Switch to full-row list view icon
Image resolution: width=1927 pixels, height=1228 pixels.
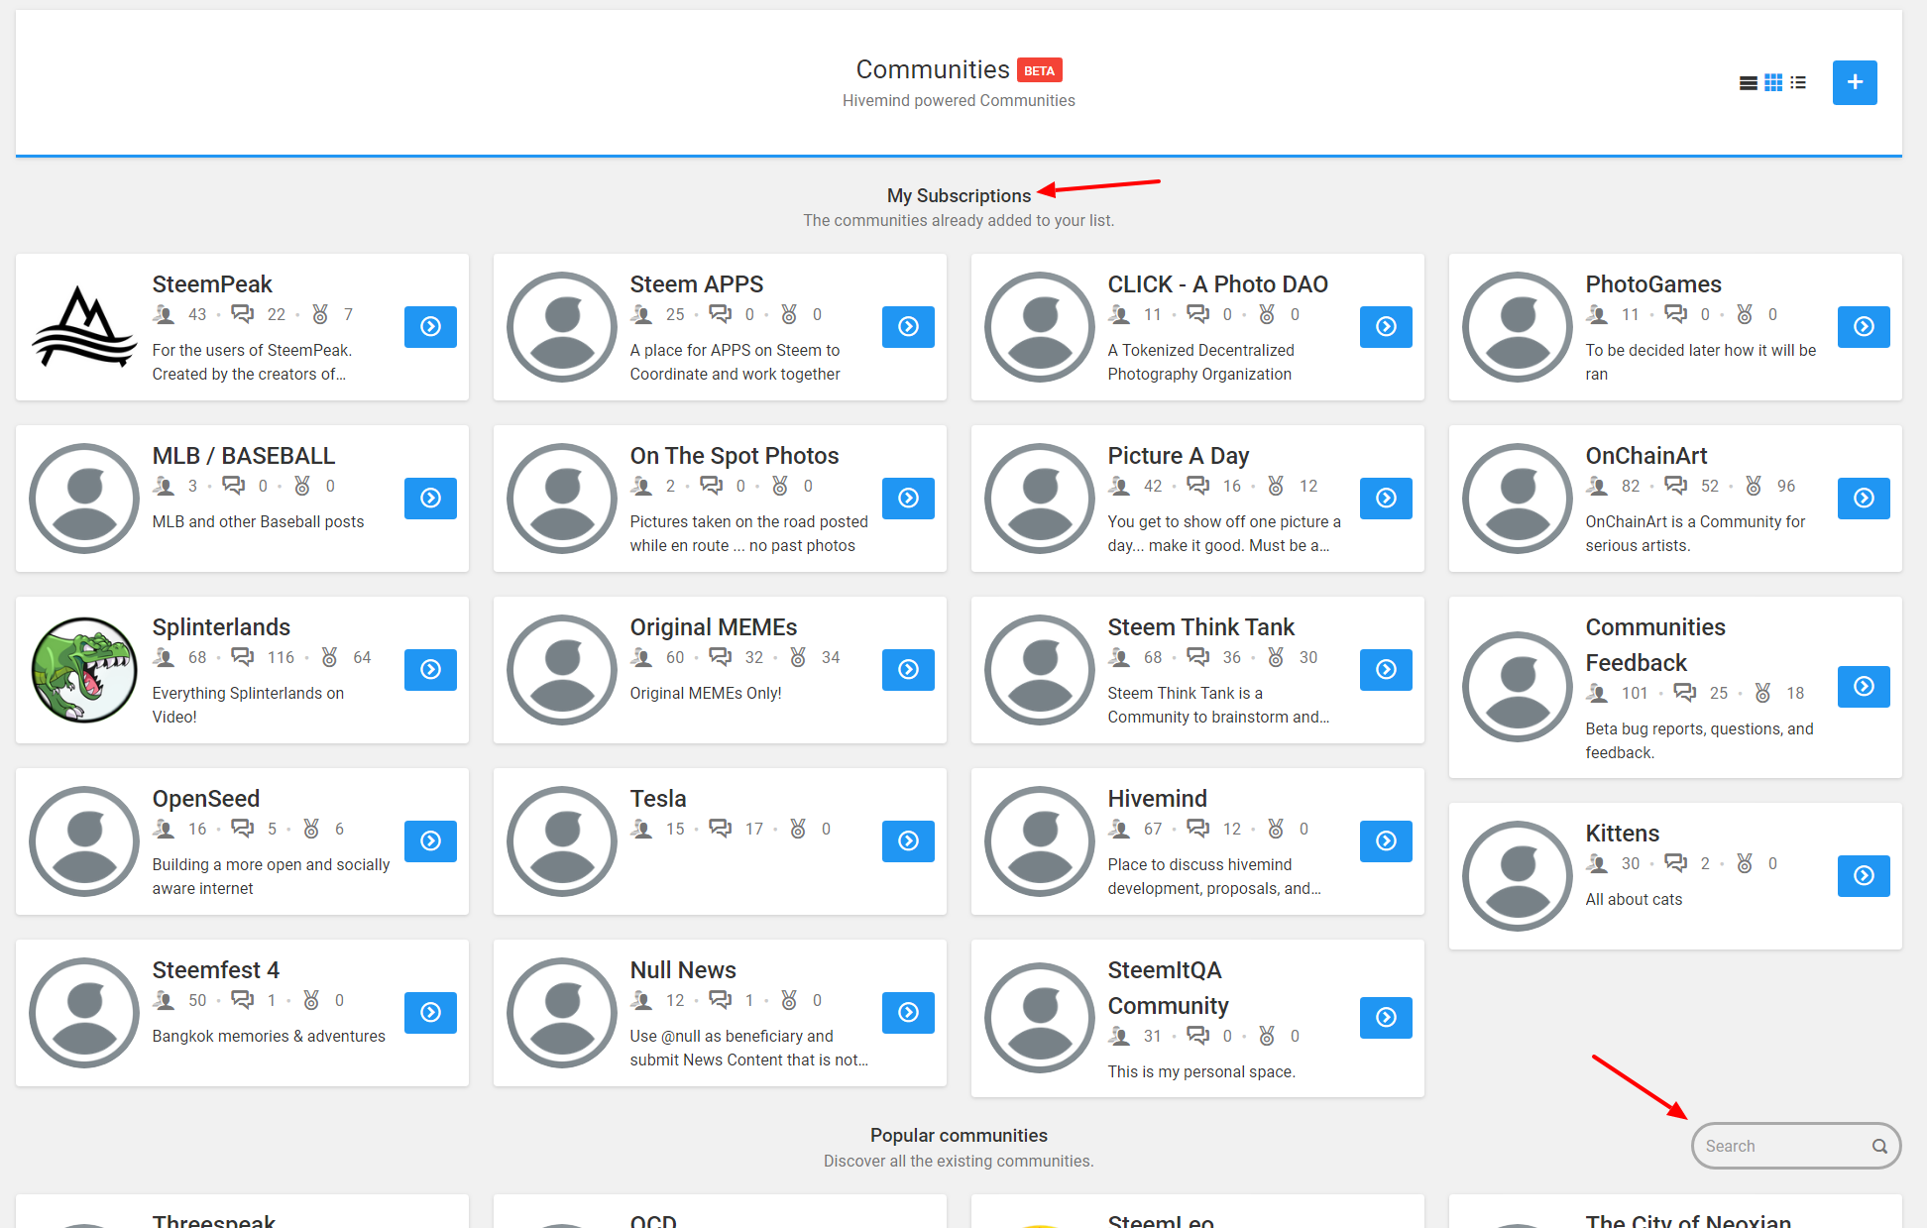tap(1749, 83)
